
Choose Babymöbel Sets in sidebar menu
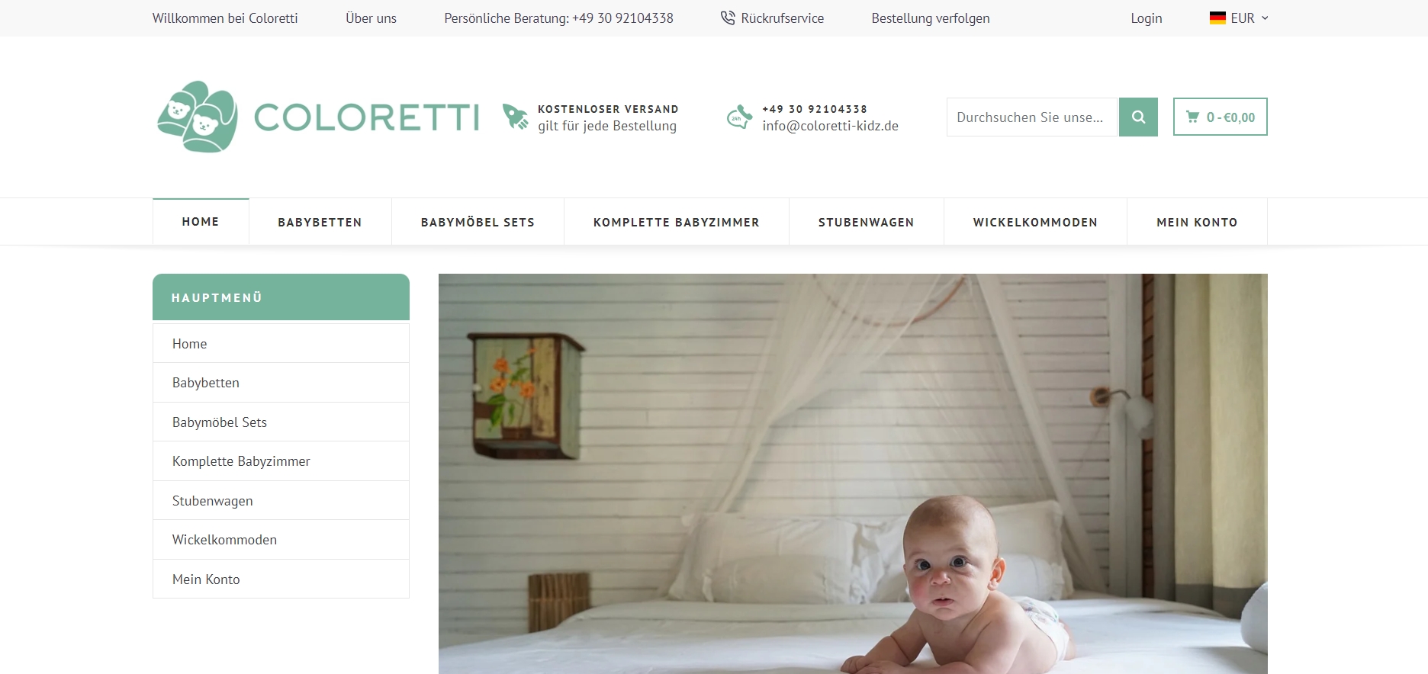coord(281,422)
